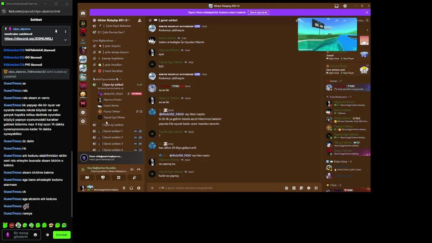The height and width of the screenshot is (243, 432).
Task: Open çete-duyuru text channel
Action: click(112, 46)
